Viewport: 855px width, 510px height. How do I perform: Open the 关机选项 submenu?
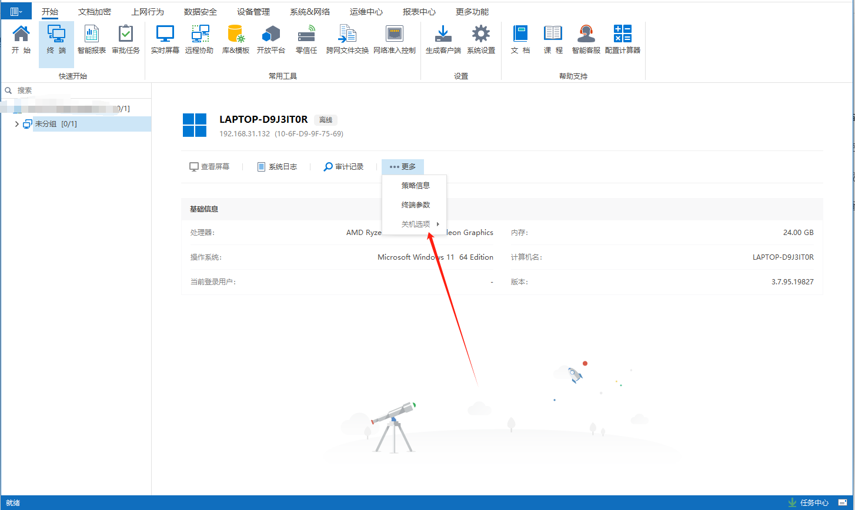click(x=415, y=224)
